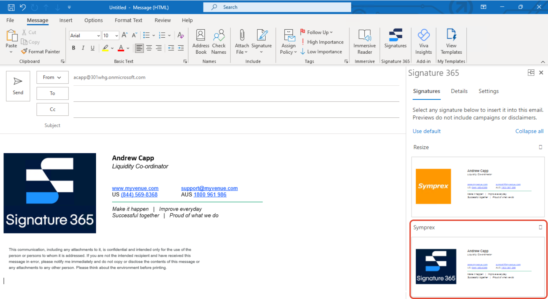Click the Search box in title bar

[x=277, y=7]
